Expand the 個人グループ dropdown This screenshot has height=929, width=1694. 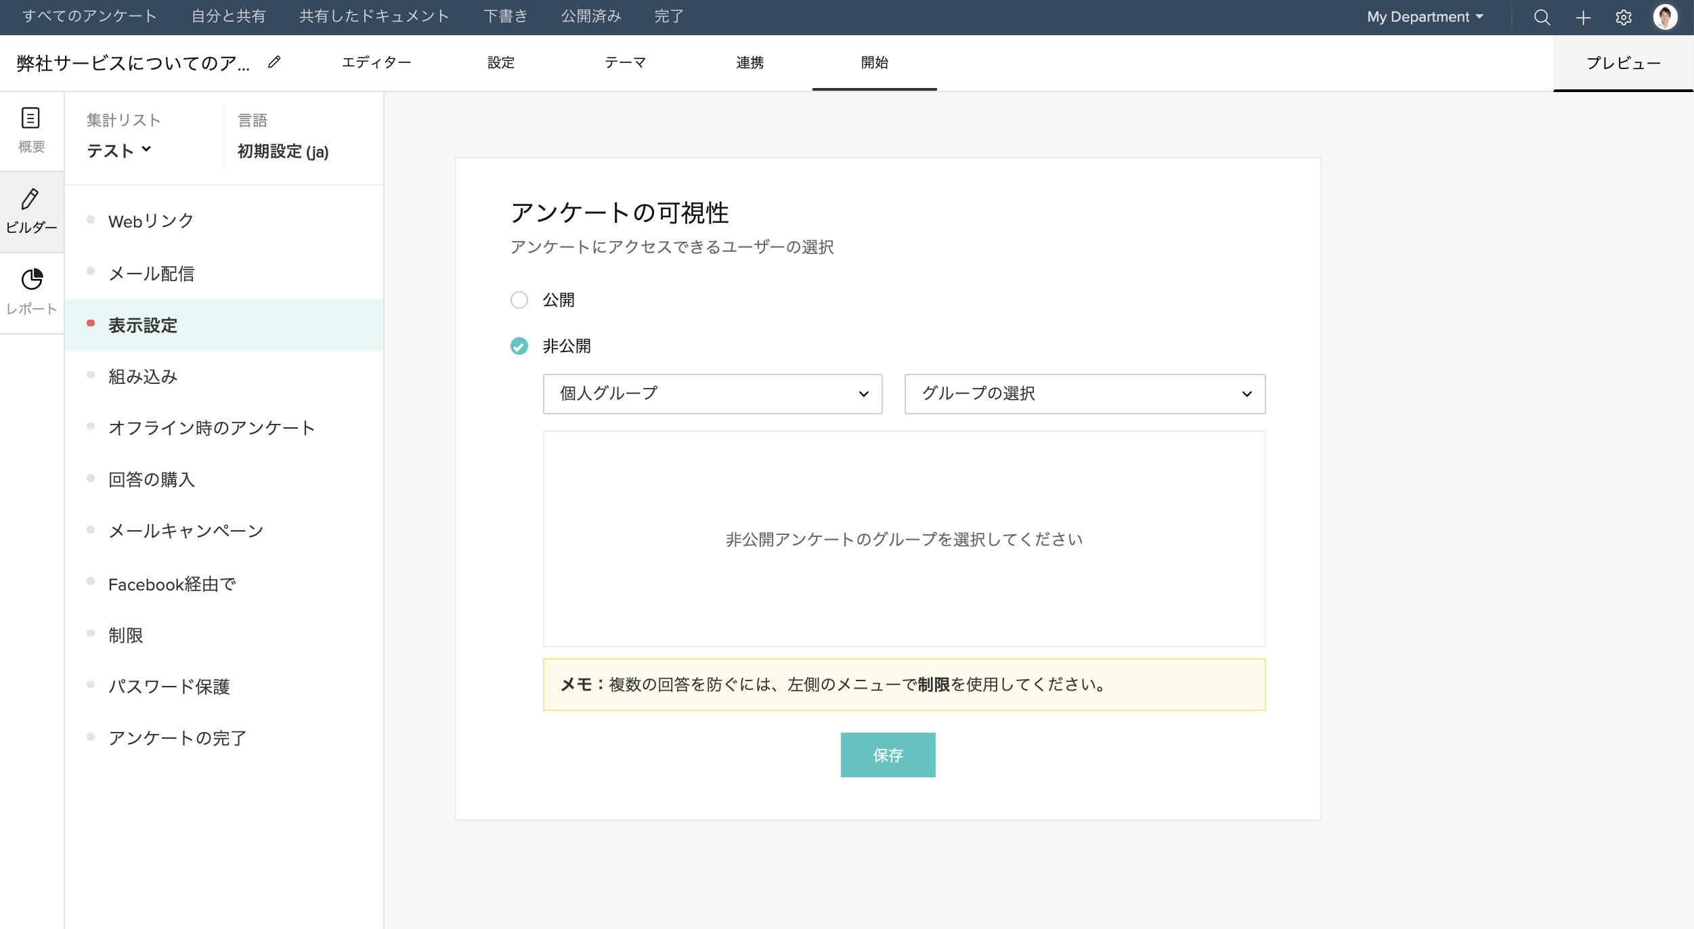click(712, 393)
